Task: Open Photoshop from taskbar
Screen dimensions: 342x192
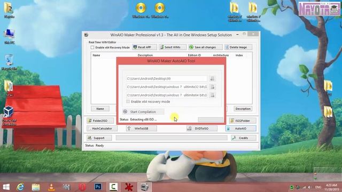Action: 98,187
